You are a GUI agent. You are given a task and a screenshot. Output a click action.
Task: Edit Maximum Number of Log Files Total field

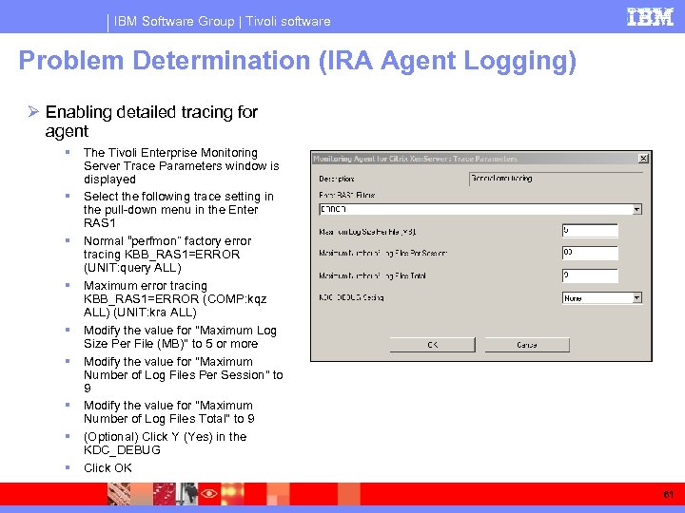point(590,275)
